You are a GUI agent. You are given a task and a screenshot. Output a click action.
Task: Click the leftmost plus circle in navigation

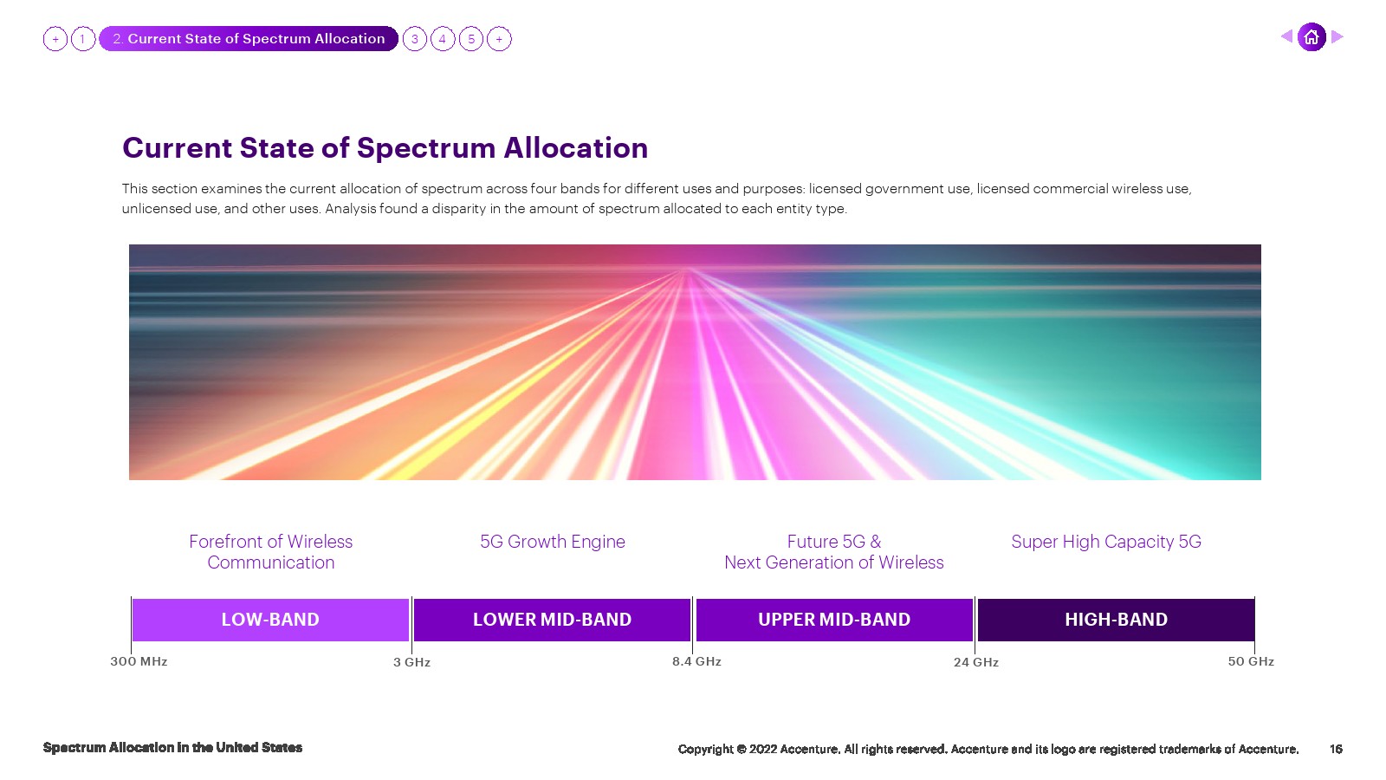pos(55,39)
